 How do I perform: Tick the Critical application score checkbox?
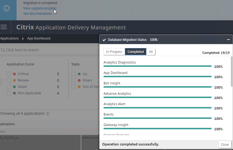(x=9, y=74)
